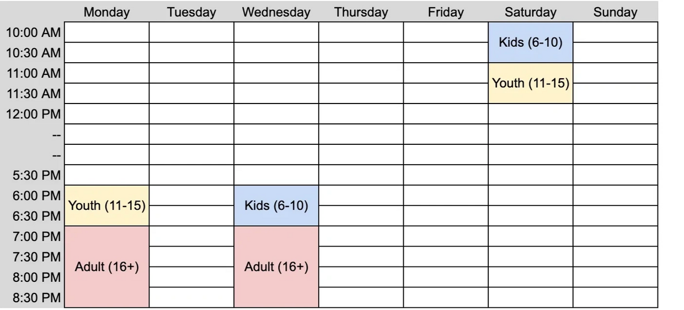Select the empty Friday 7:00 PM cell
684x310 pixels.
click(446, 236)
